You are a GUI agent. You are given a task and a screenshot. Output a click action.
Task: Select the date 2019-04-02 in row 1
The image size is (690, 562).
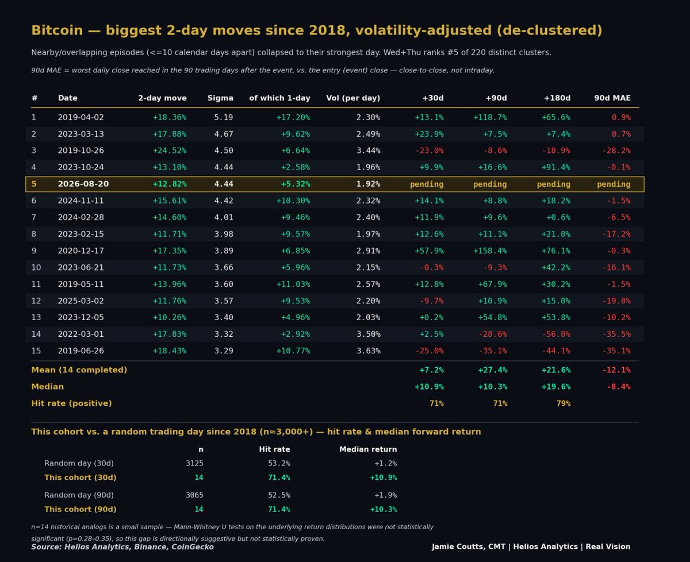coord(81,117)
